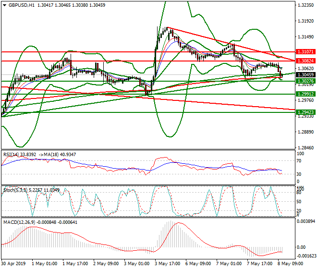This screenshot has width=317, height=269.
Task: Select the 1.28890 price scale value
Action: click(x=306, y=132)
